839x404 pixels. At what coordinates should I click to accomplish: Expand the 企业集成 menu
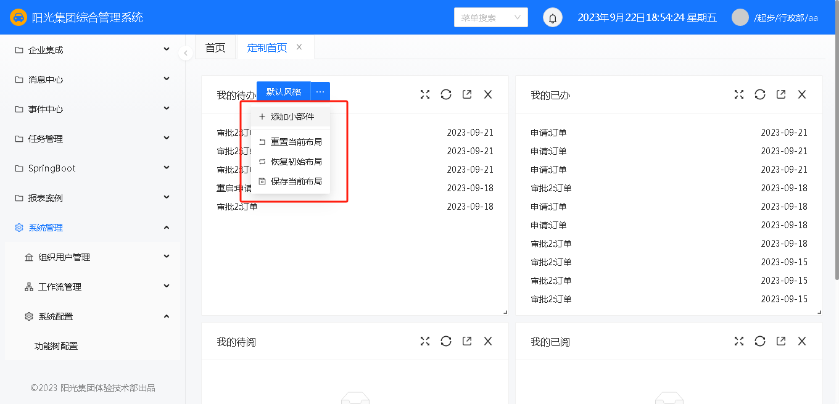click(x=93, y=50)
